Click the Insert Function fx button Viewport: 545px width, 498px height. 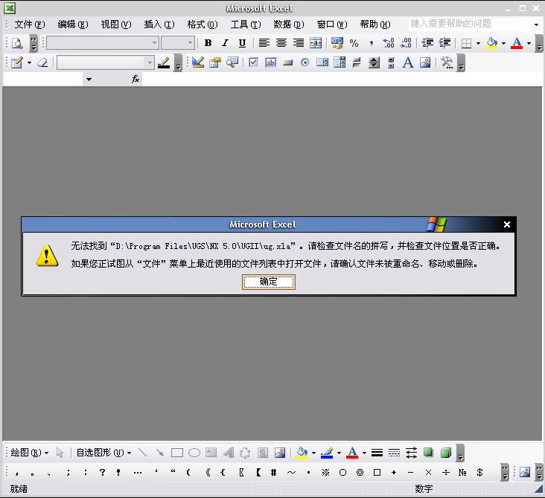(136, 80)
